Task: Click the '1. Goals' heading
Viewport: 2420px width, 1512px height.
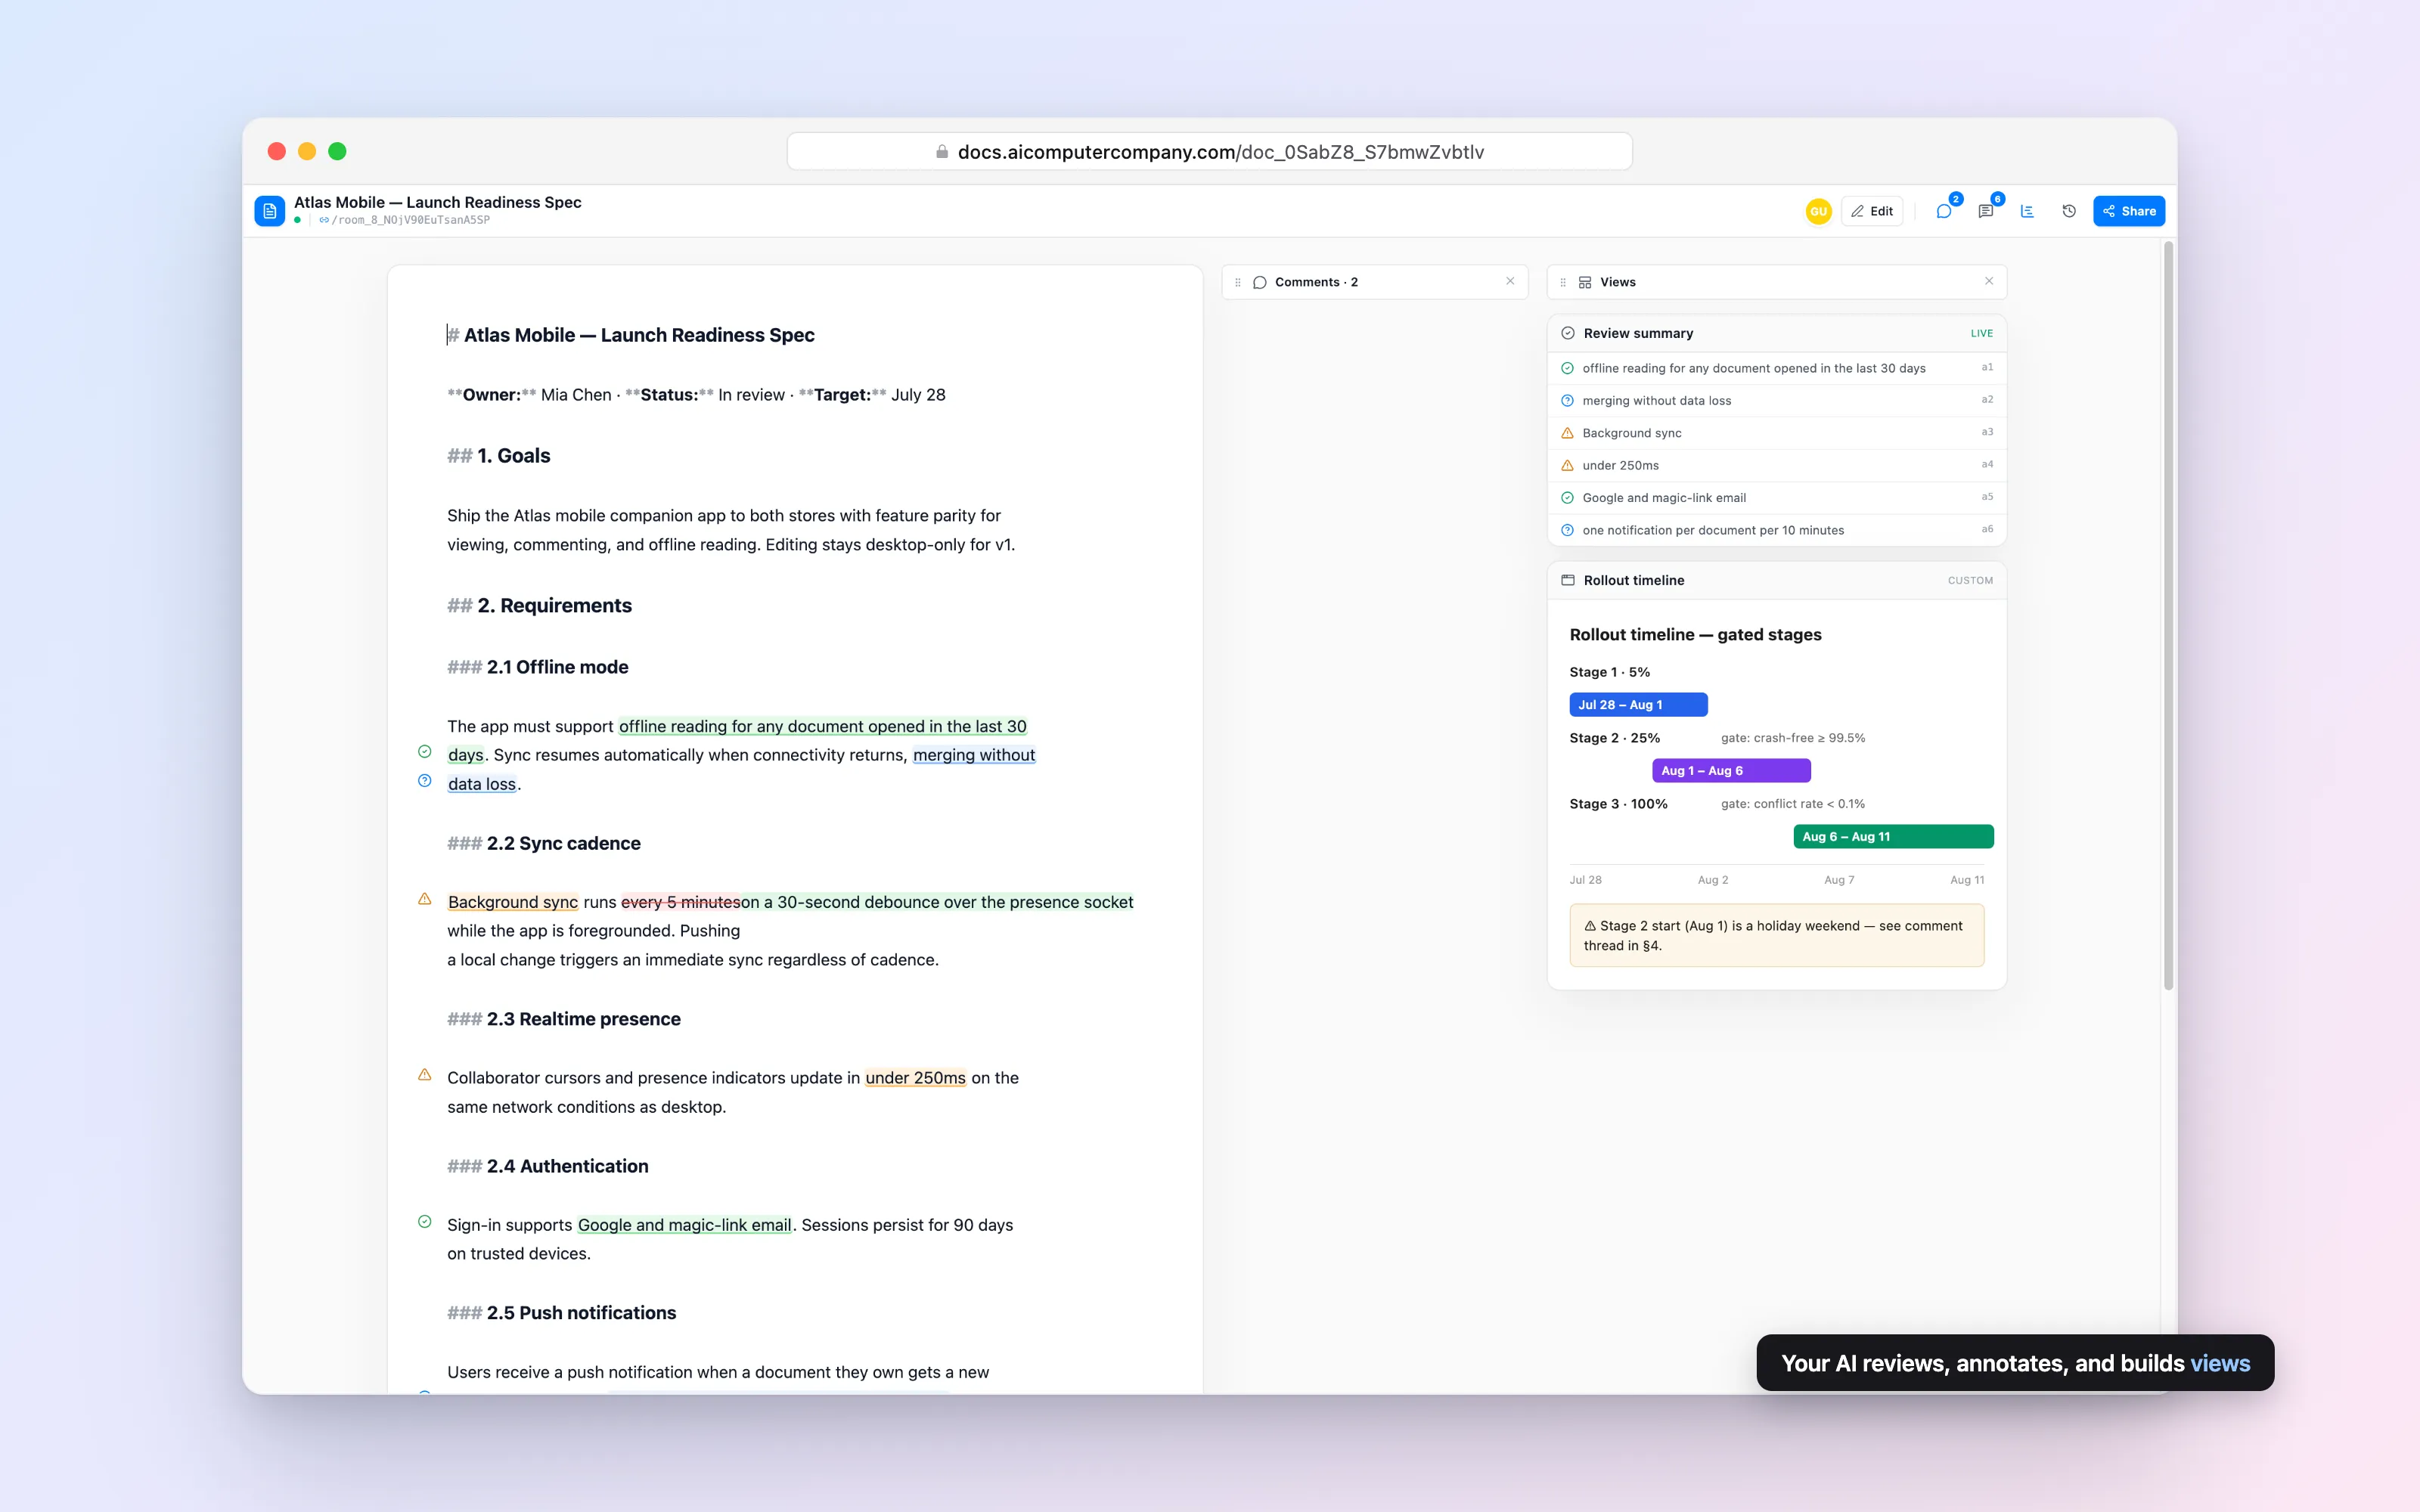Action: pyautogui.click(x=514, y=456)
